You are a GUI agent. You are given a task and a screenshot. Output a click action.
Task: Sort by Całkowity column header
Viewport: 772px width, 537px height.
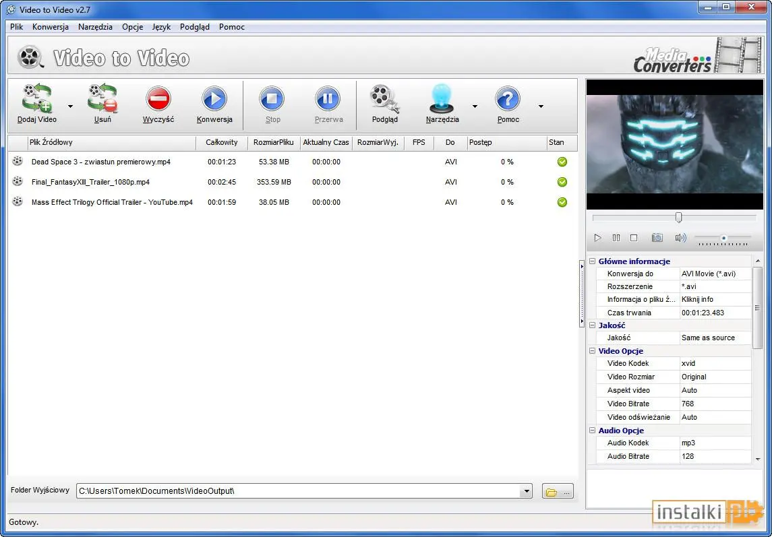222,142
